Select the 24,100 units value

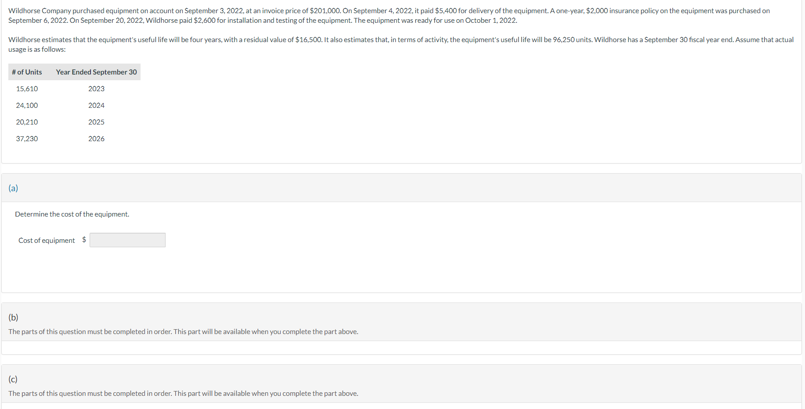(27, 105)
